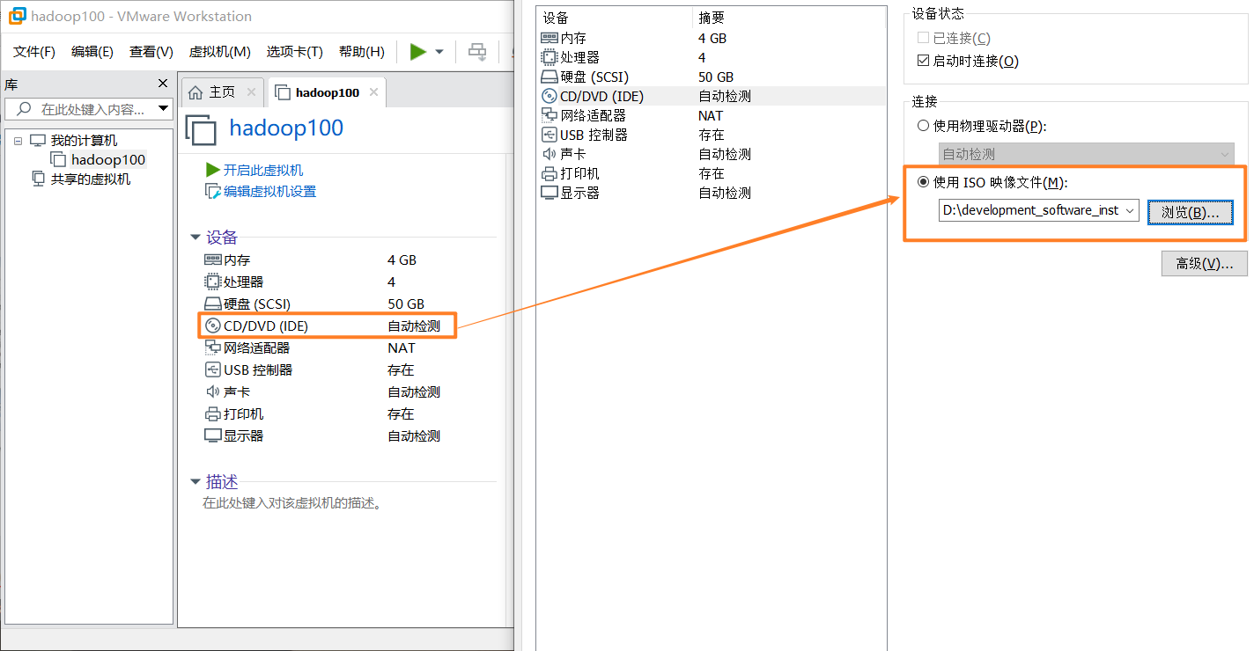Viewport: 1254px width, 651px height.
Task: Click the 网络适配器 icon in VM summary
Action: (x=212, y=347)
